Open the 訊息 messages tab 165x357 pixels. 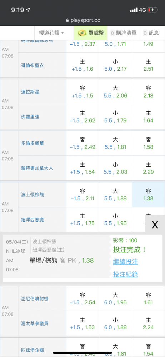tap(151, 33)
